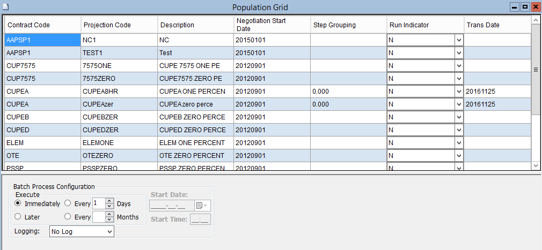The image size is (542, 250).
Task: Sort by Contract Code column header
Action: pyautogui.click(x=42, y=25)
